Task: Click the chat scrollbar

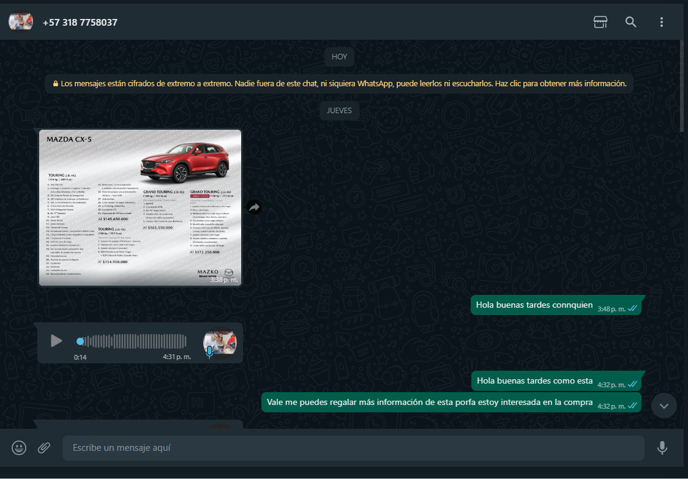Action: [x=681, y=86]
